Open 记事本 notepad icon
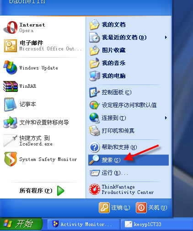This screenshot has height=231, width=193. [x=10, y=104]
